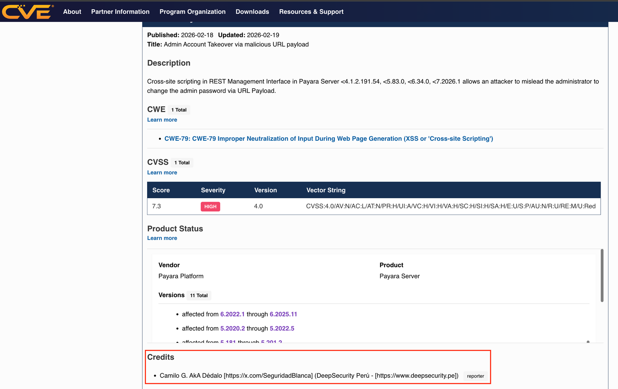Image resolution: width=618 pixels, height=389 pixels.
Task: Click Learn more under Product Status
Action: pos(162,238)
